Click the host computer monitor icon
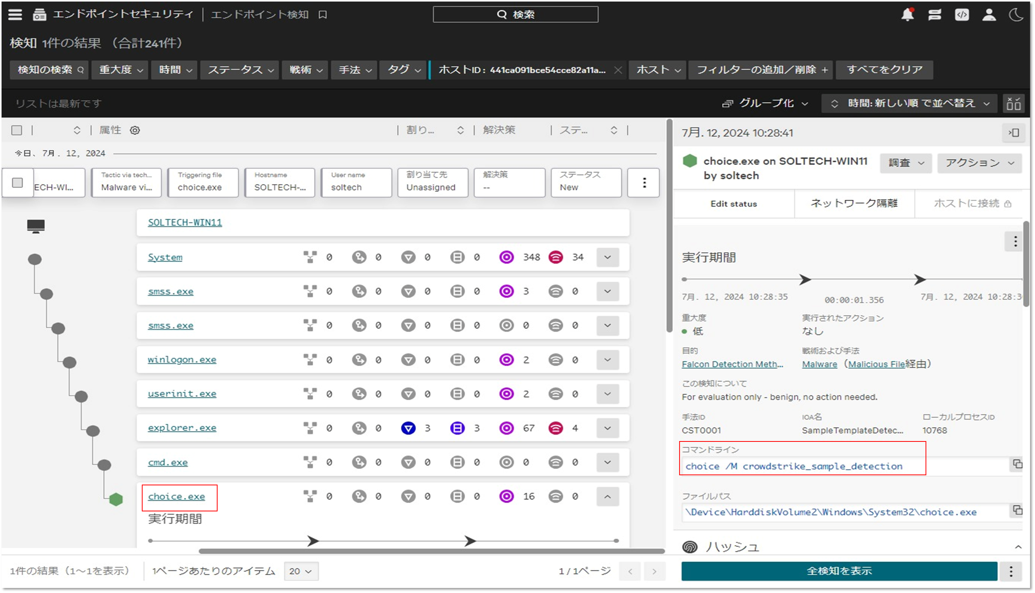1035x593 pixels. [36, 226]
